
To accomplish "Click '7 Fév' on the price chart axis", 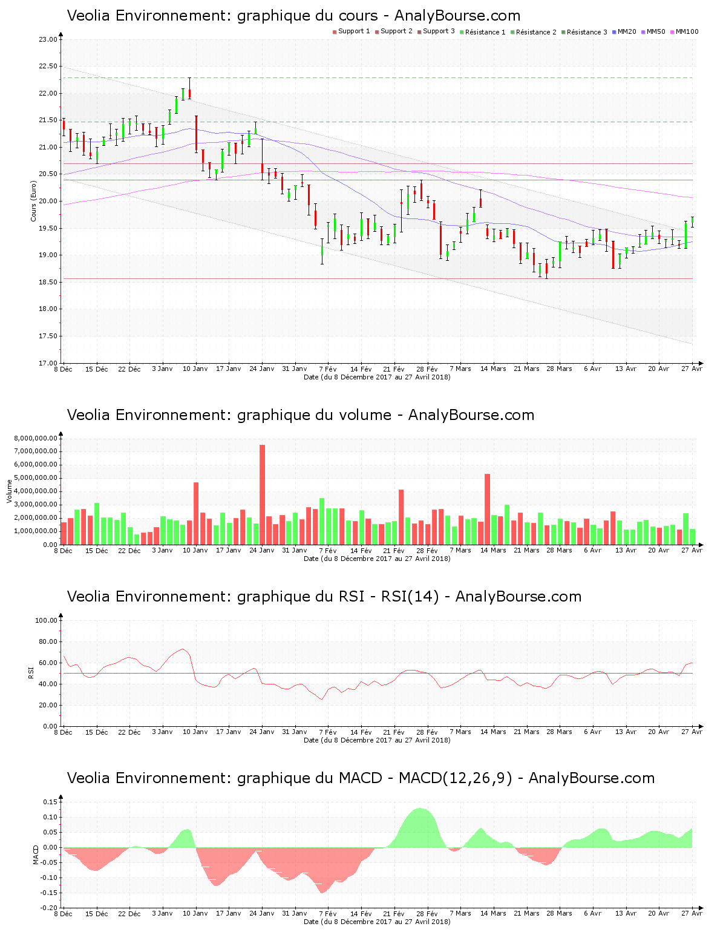I will 328,369.
